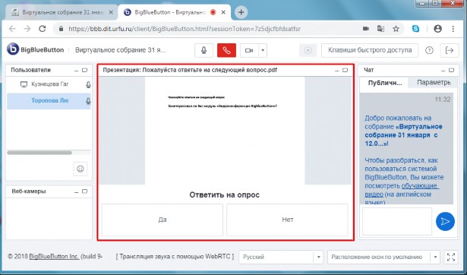Switch to the Виртуальное собрание browser tab
This screenshot has width=467, height=275.
coord(62,12)
